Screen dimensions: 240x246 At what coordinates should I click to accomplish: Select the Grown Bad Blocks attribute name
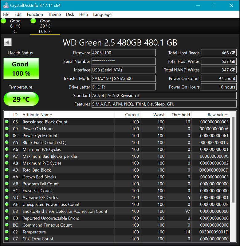tap(39, 177)
